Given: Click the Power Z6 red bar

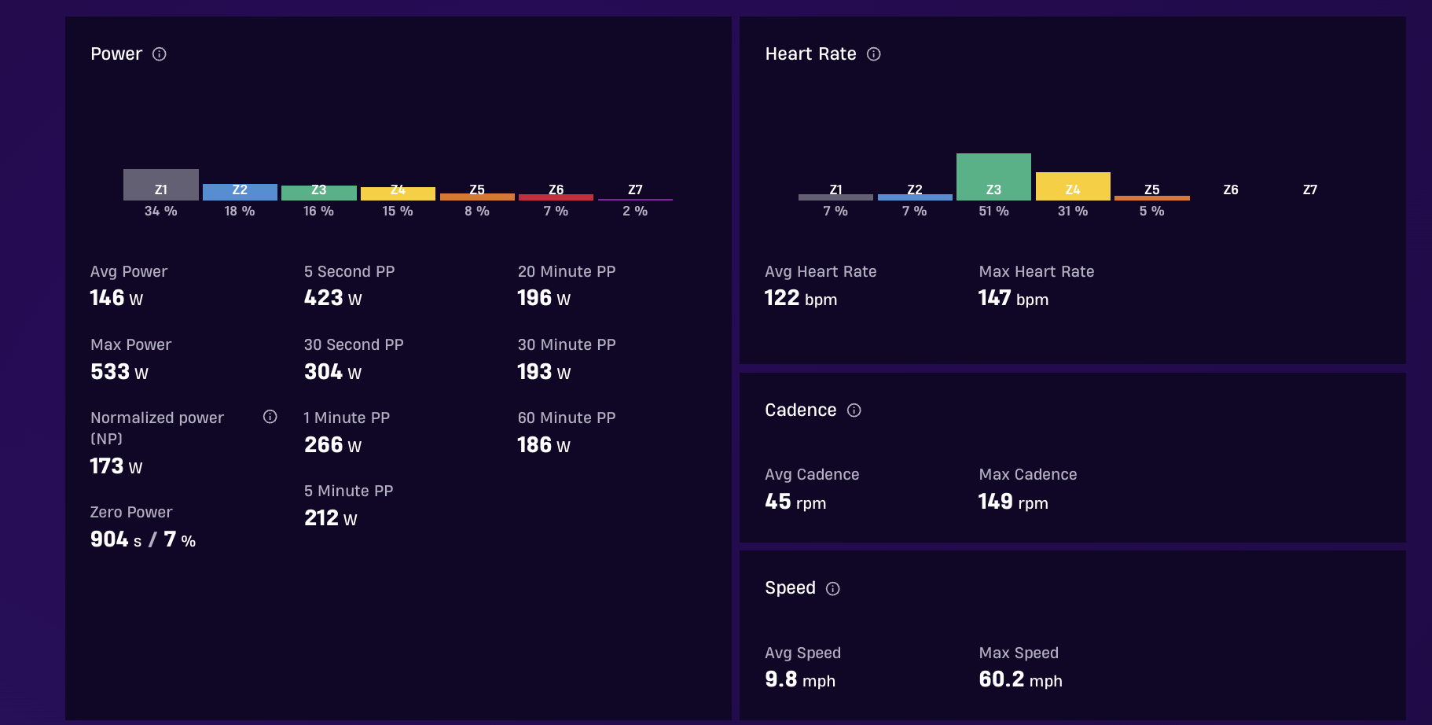Looking at the screenshot, I should 556,197.
